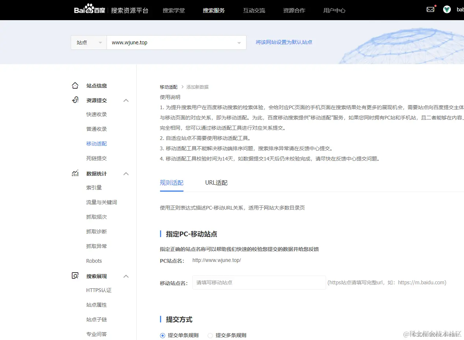Go to 死链提交 in the sidebar

96,158
